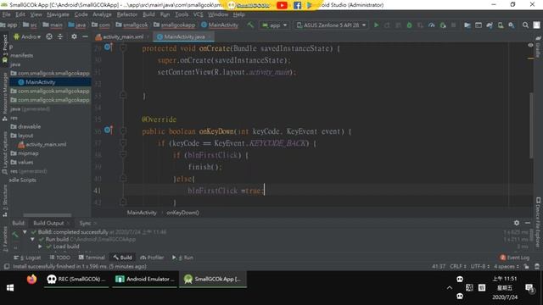Open the Terminal tool window
The height and width of the screenshot is (305, 543).
point(92,258)
